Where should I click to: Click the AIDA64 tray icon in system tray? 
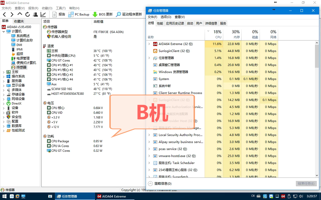tap(283, 196)
